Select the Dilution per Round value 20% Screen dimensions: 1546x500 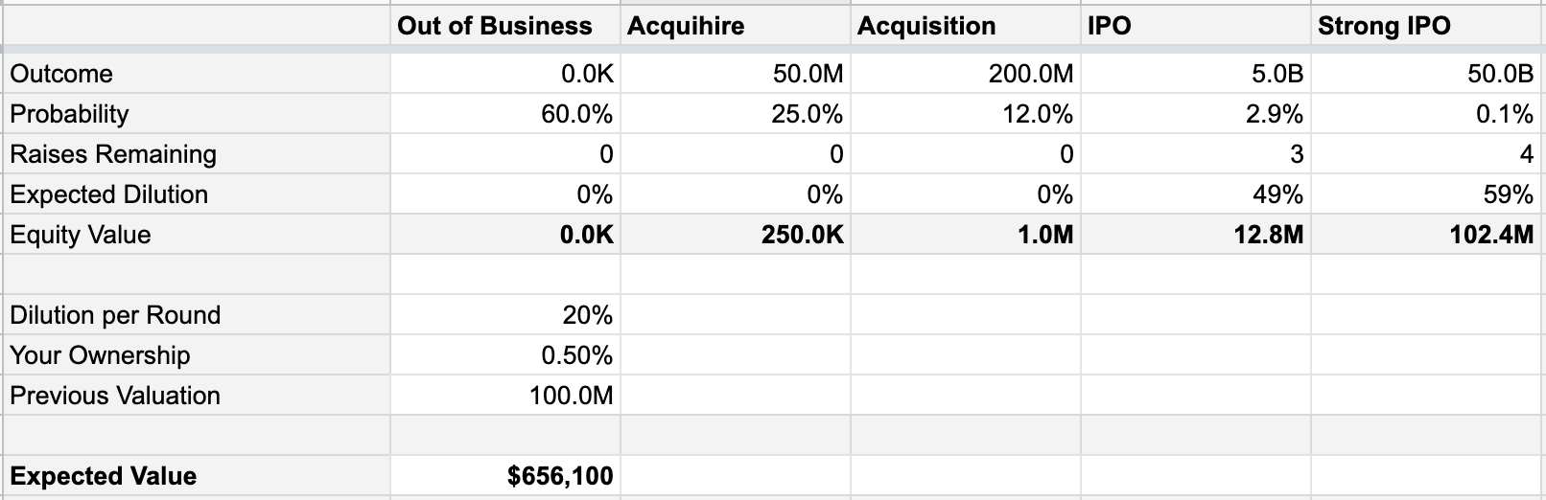505,314
